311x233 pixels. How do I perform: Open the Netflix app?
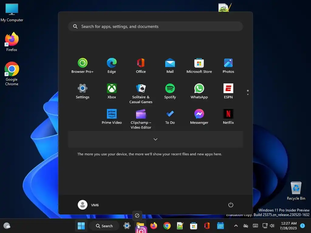click(x=228, y=117)
